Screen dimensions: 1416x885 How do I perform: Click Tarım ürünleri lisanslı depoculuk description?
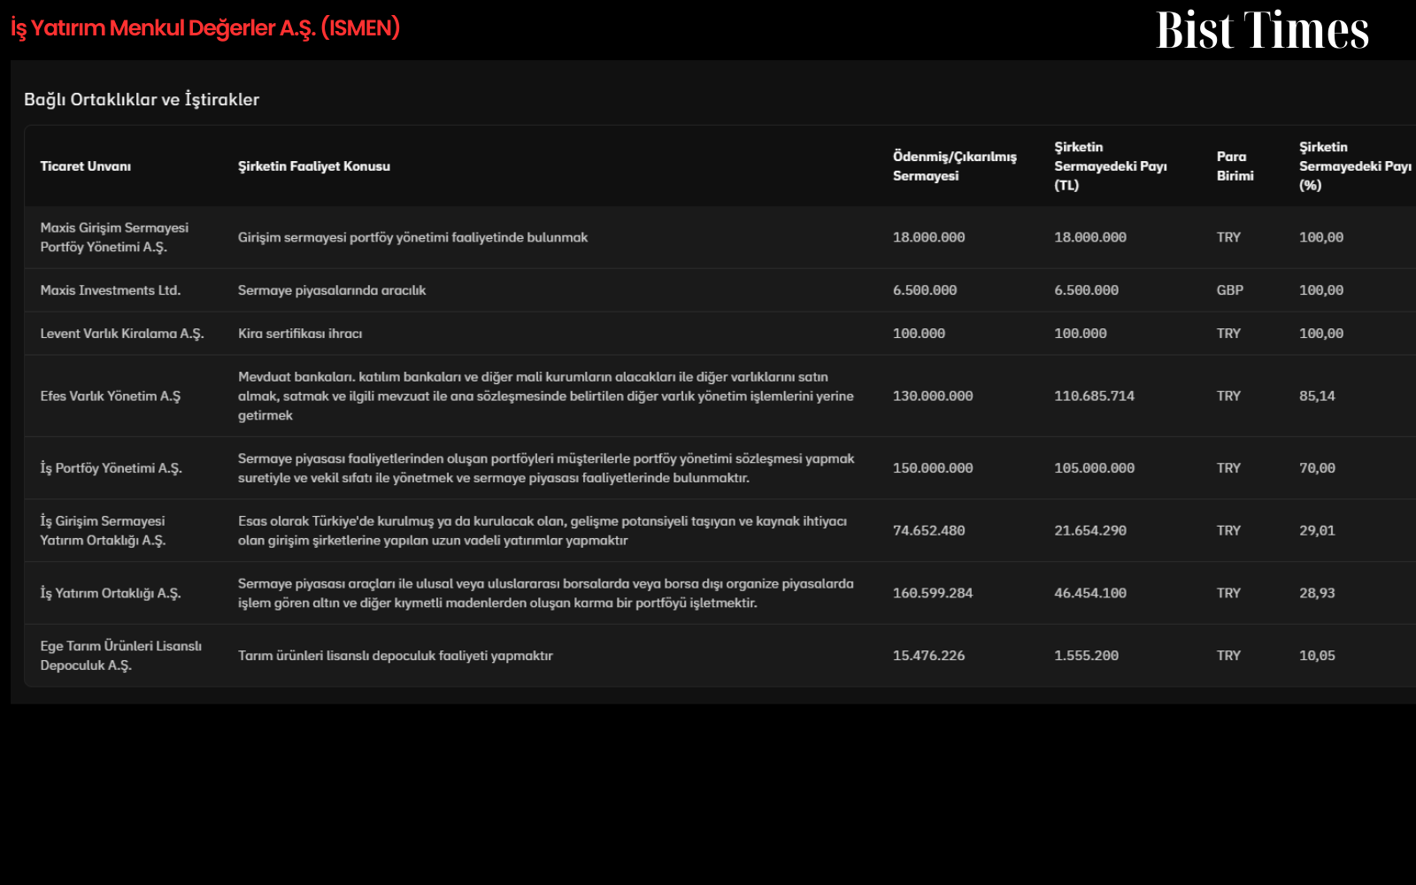[x=396, y=656]
